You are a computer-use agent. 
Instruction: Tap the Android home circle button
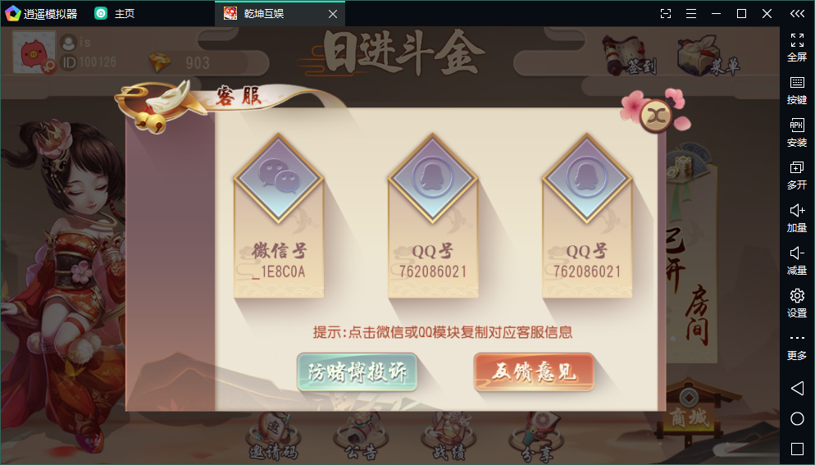797,419
